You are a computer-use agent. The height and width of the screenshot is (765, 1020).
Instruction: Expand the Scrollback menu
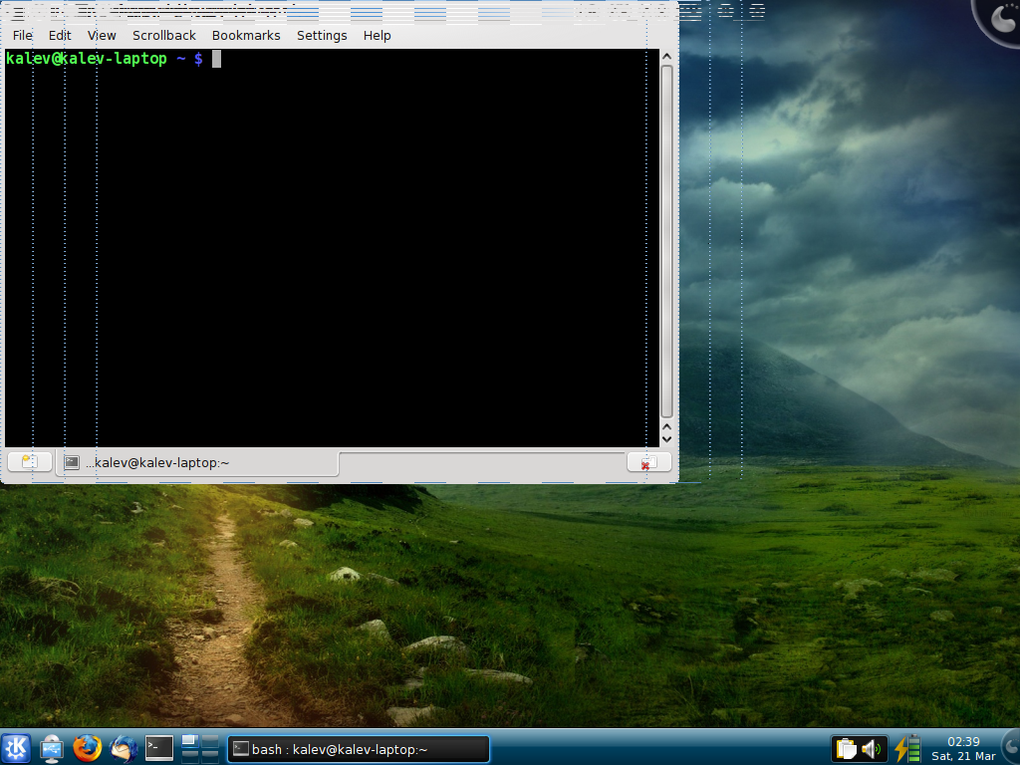[164, 35]
